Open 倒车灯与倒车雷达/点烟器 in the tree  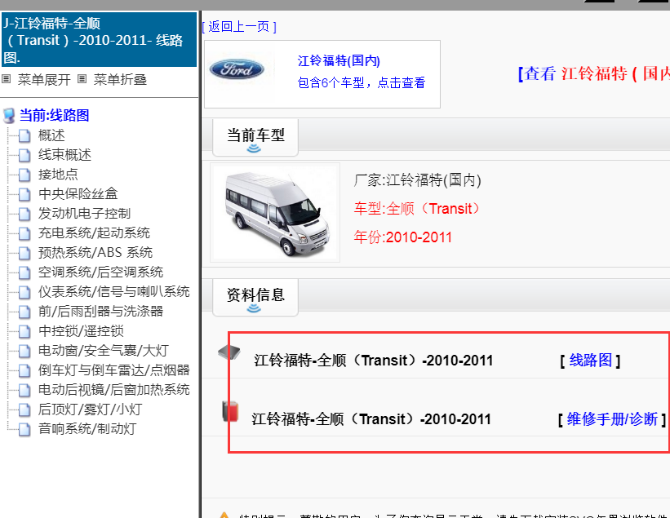click(113, 370)
